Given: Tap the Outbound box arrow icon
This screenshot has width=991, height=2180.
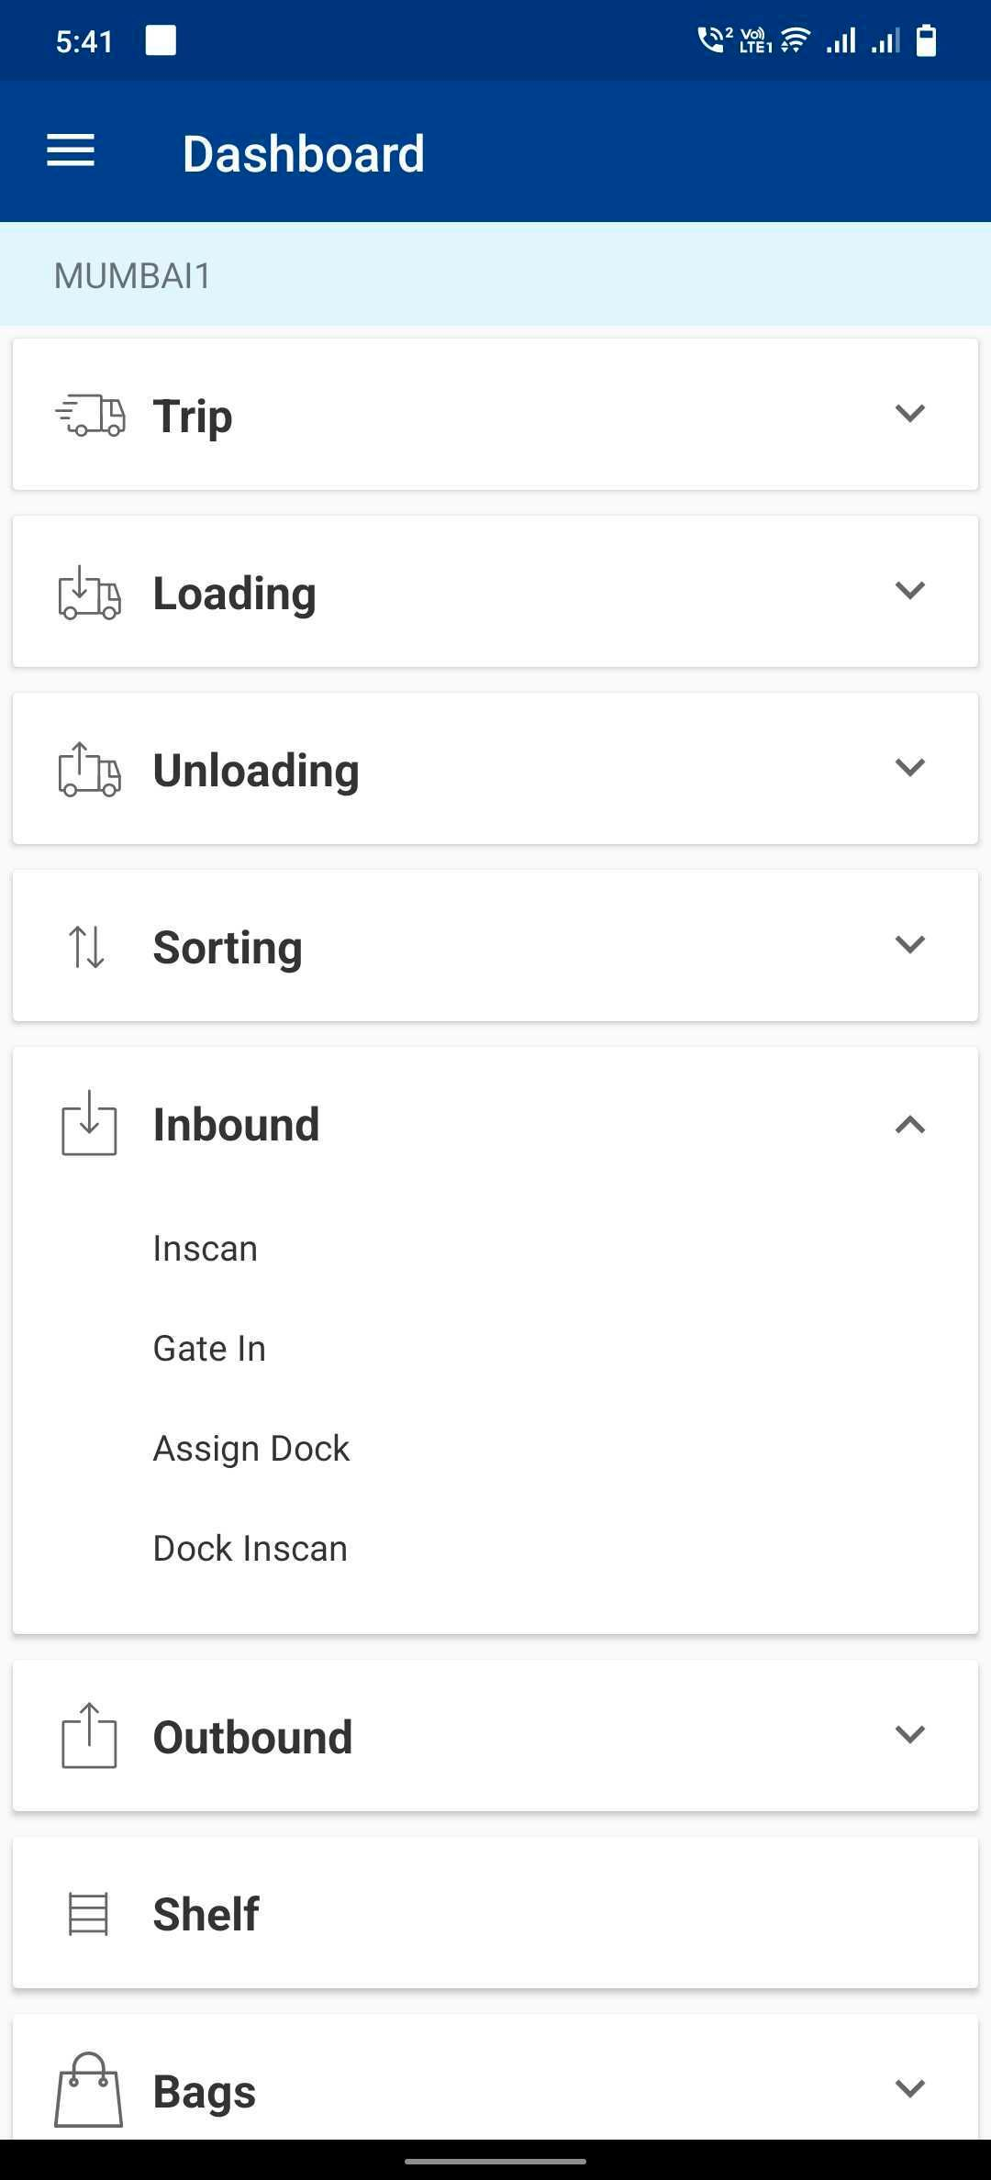Looking at the screenshot, I should [x=89, y=1736].
